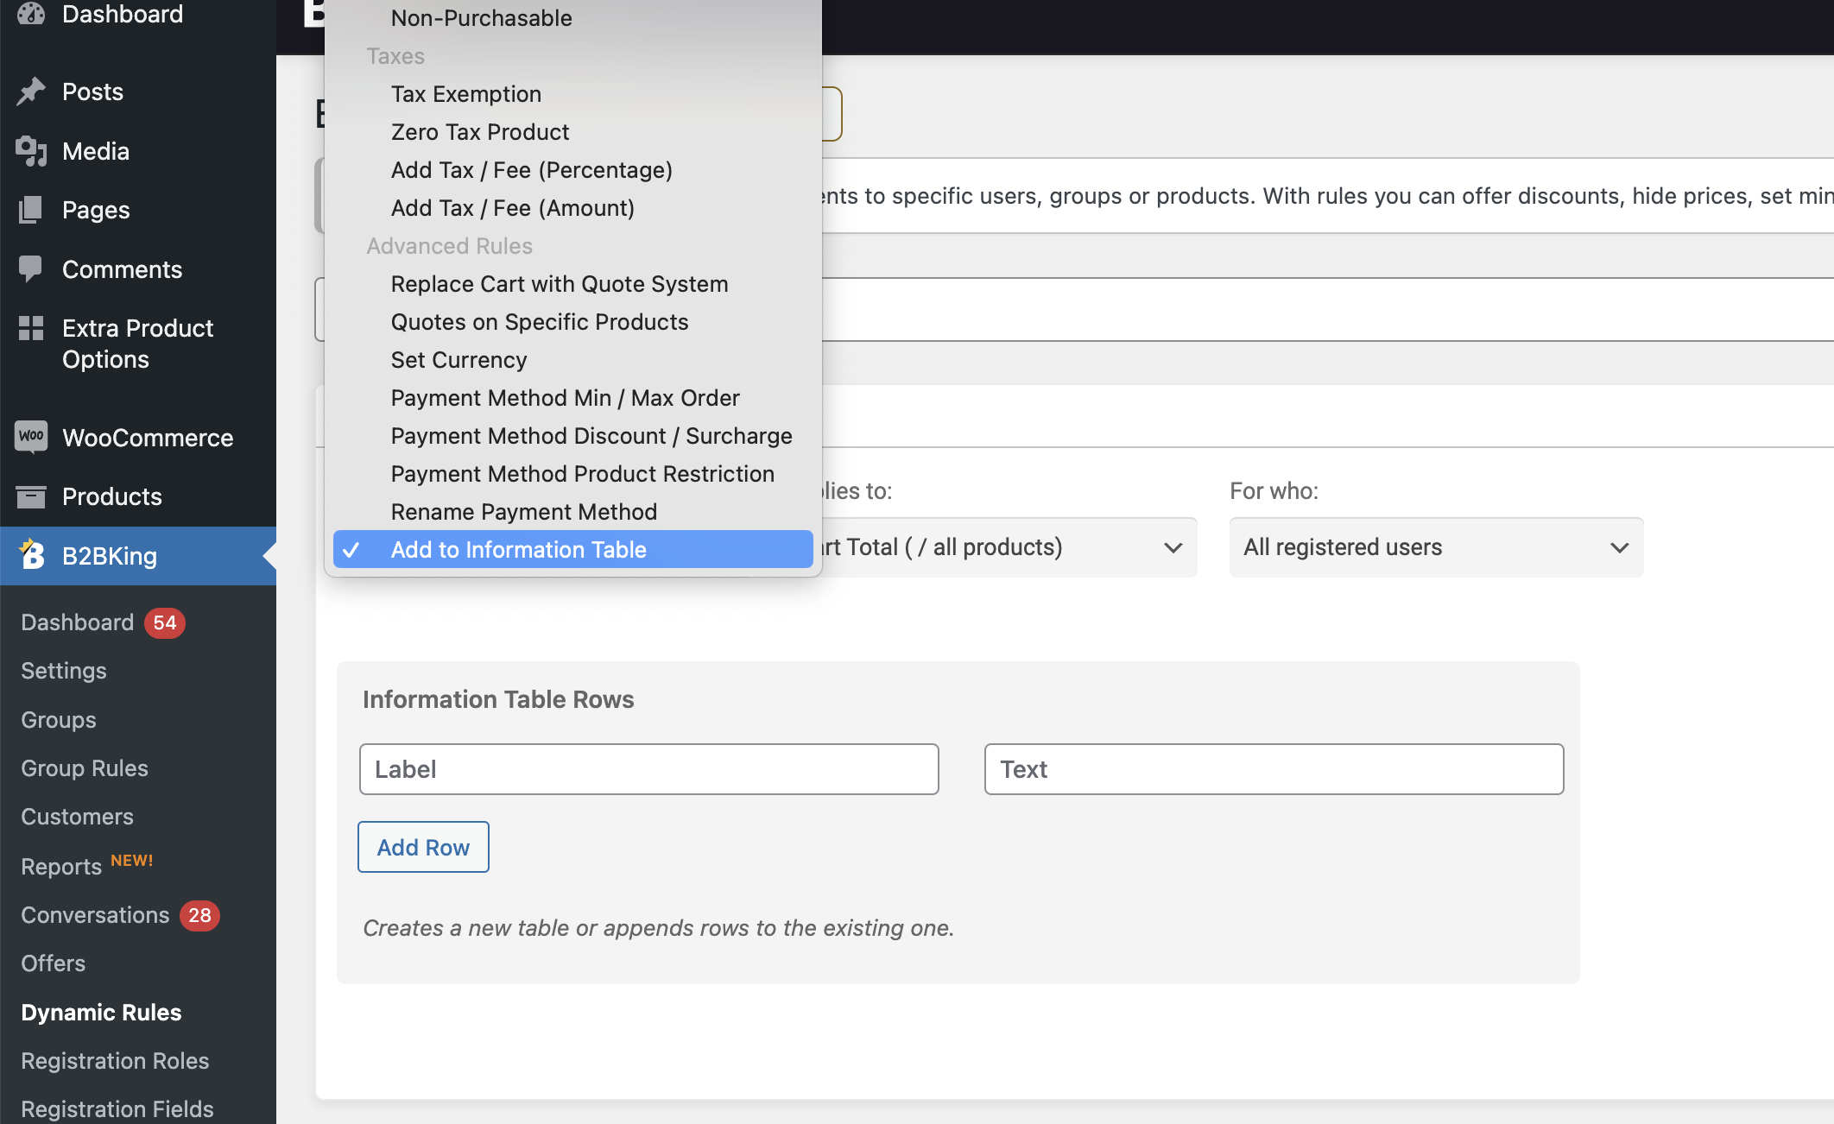
Task: Go to Groups submenu item
Action: click(x=59, y=720)
